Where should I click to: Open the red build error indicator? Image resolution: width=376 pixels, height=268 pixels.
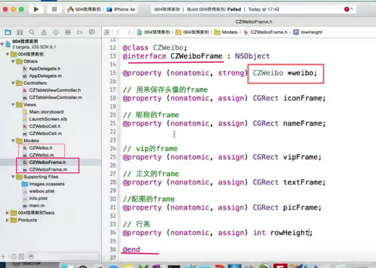click(347, 9)
